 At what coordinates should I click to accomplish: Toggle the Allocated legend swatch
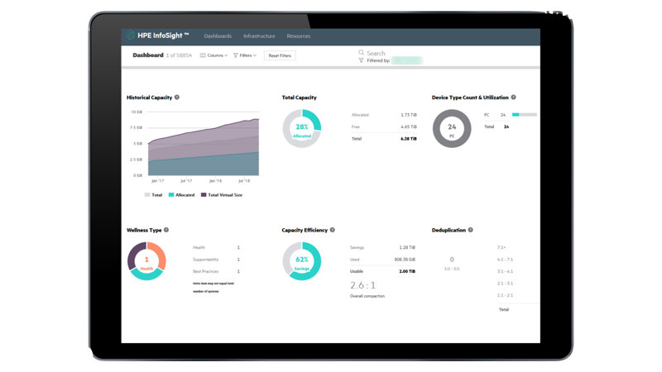coord(171,195)
